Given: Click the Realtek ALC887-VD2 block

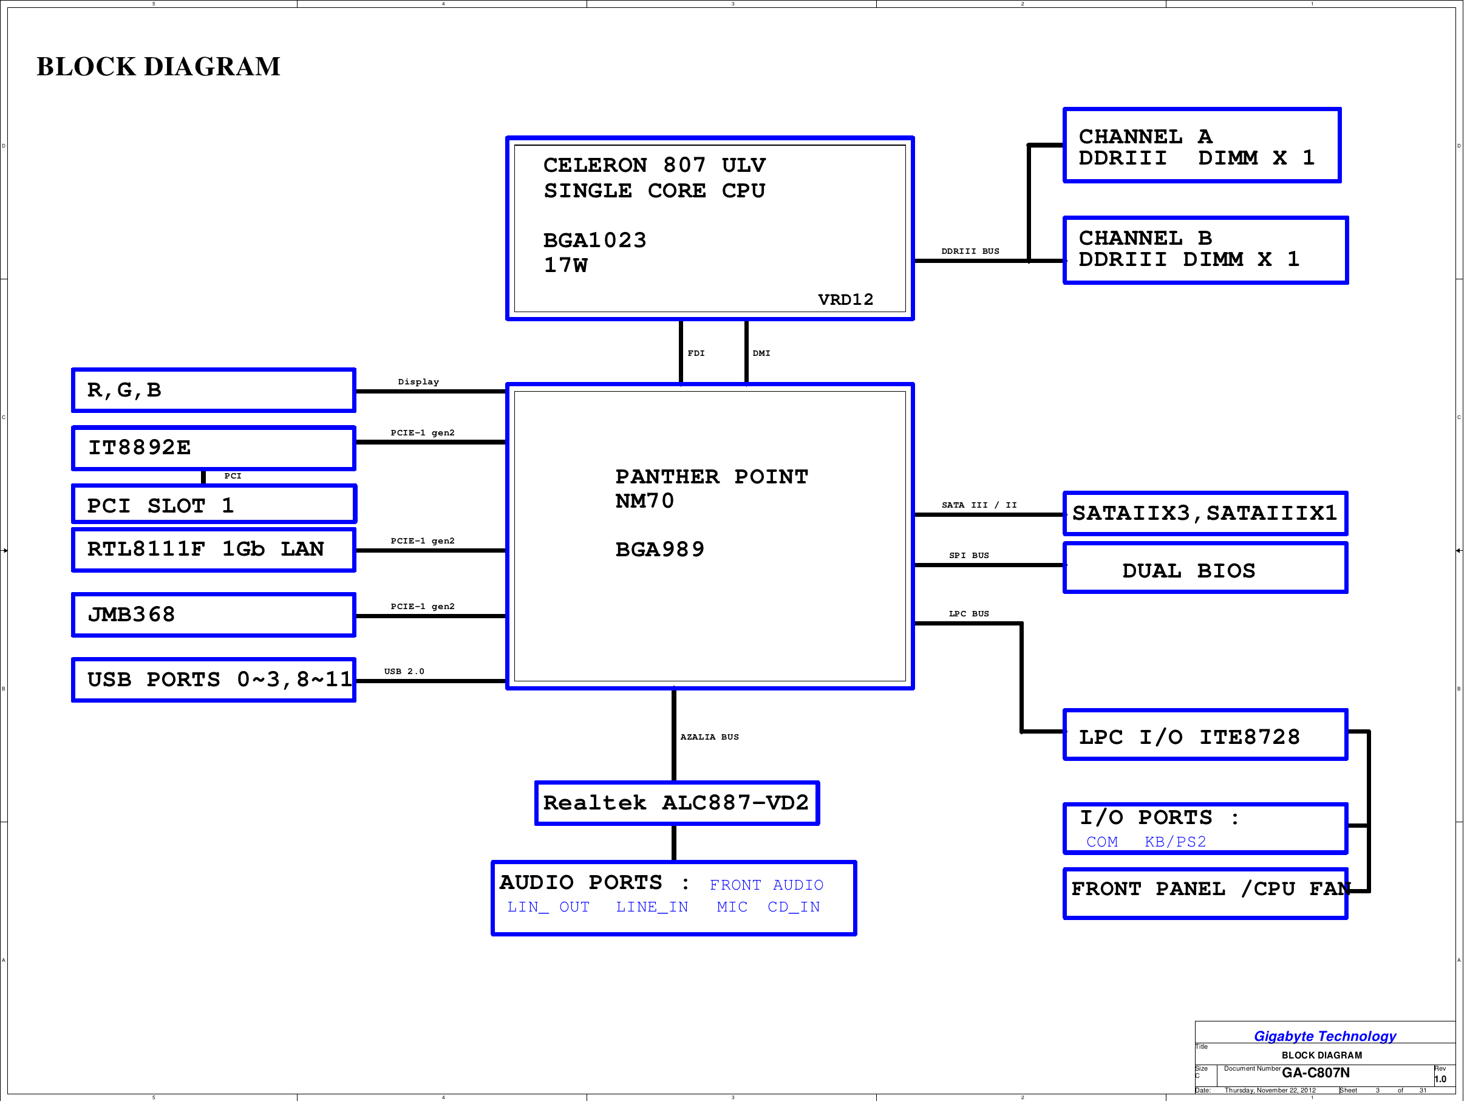Looking at the screenshot, I should coord(676,803).
